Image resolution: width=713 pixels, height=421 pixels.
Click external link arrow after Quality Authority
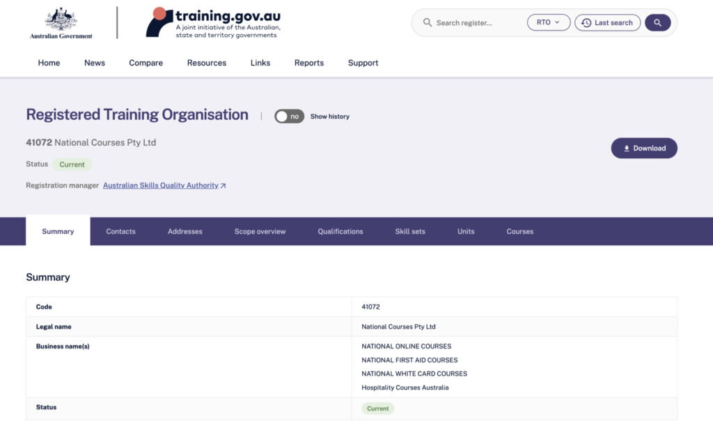coord(223,185)
